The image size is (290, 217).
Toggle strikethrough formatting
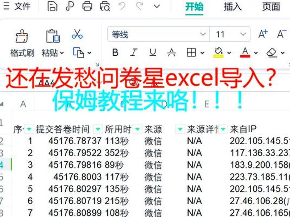[171, 52]
